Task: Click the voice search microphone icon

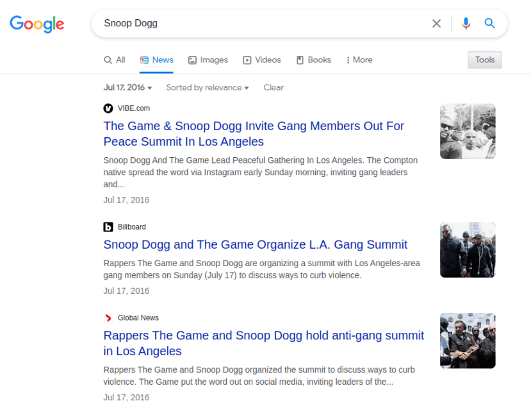Action: coord(466,23)
